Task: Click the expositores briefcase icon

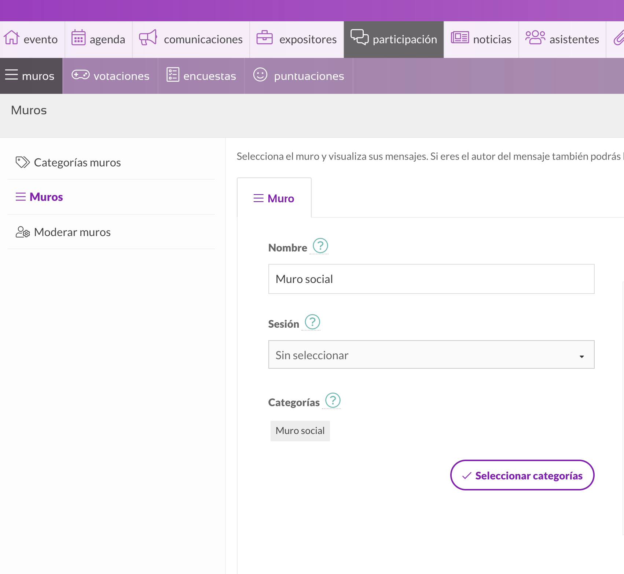Action: point(265,37)
